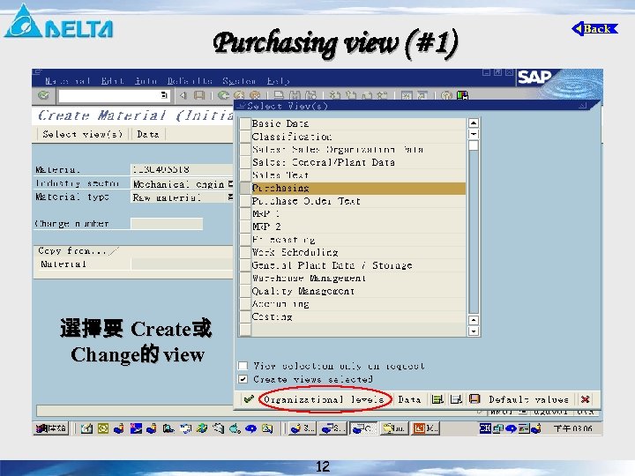Select the Basic Data row checkbox
Image resolution: width=635 pixels, height=476 pixels.
pyautogui.click(x=245, y=123)
